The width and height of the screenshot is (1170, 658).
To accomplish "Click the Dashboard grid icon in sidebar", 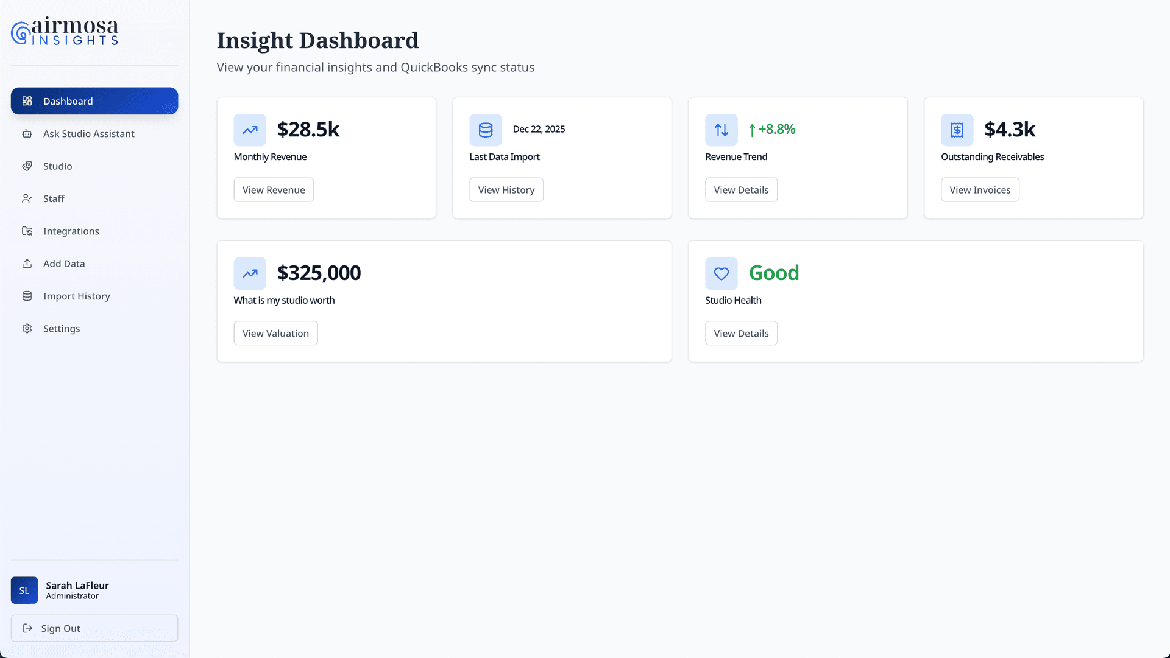I will pyautogui.click(x=27, y=101).
